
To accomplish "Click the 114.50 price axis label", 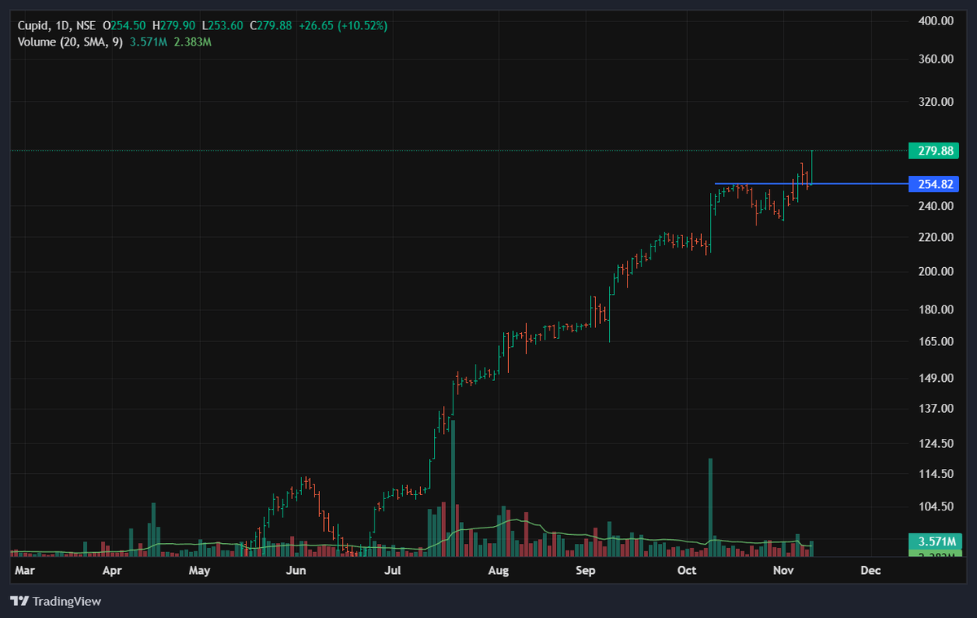I will pyautogui.click(x=935, y=474).
